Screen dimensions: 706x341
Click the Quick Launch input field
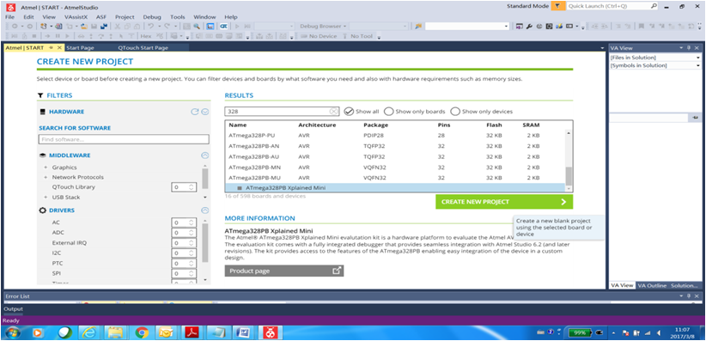[608, 6]
